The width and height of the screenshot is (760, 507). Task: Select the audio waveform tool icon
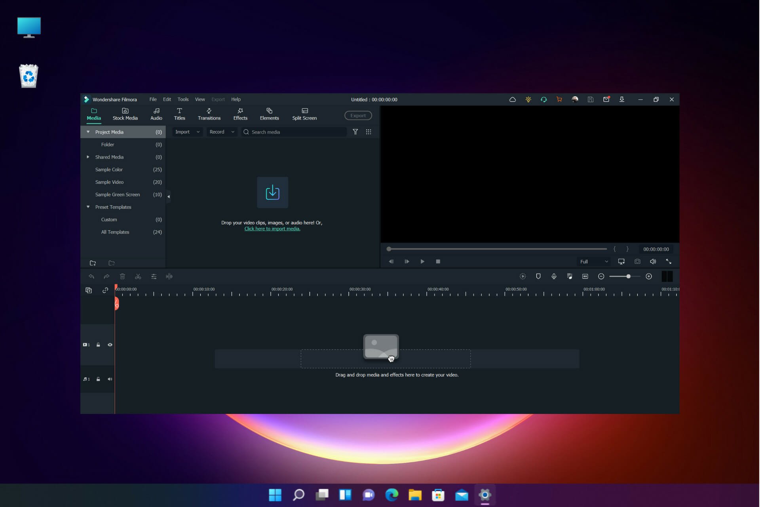[169, 276]
